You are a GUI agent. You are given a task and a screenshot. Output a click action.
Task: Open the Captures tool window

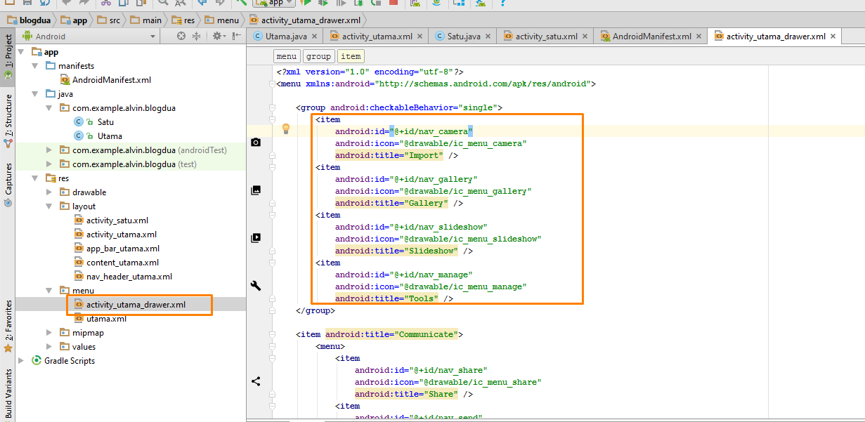tap(8, 184)
